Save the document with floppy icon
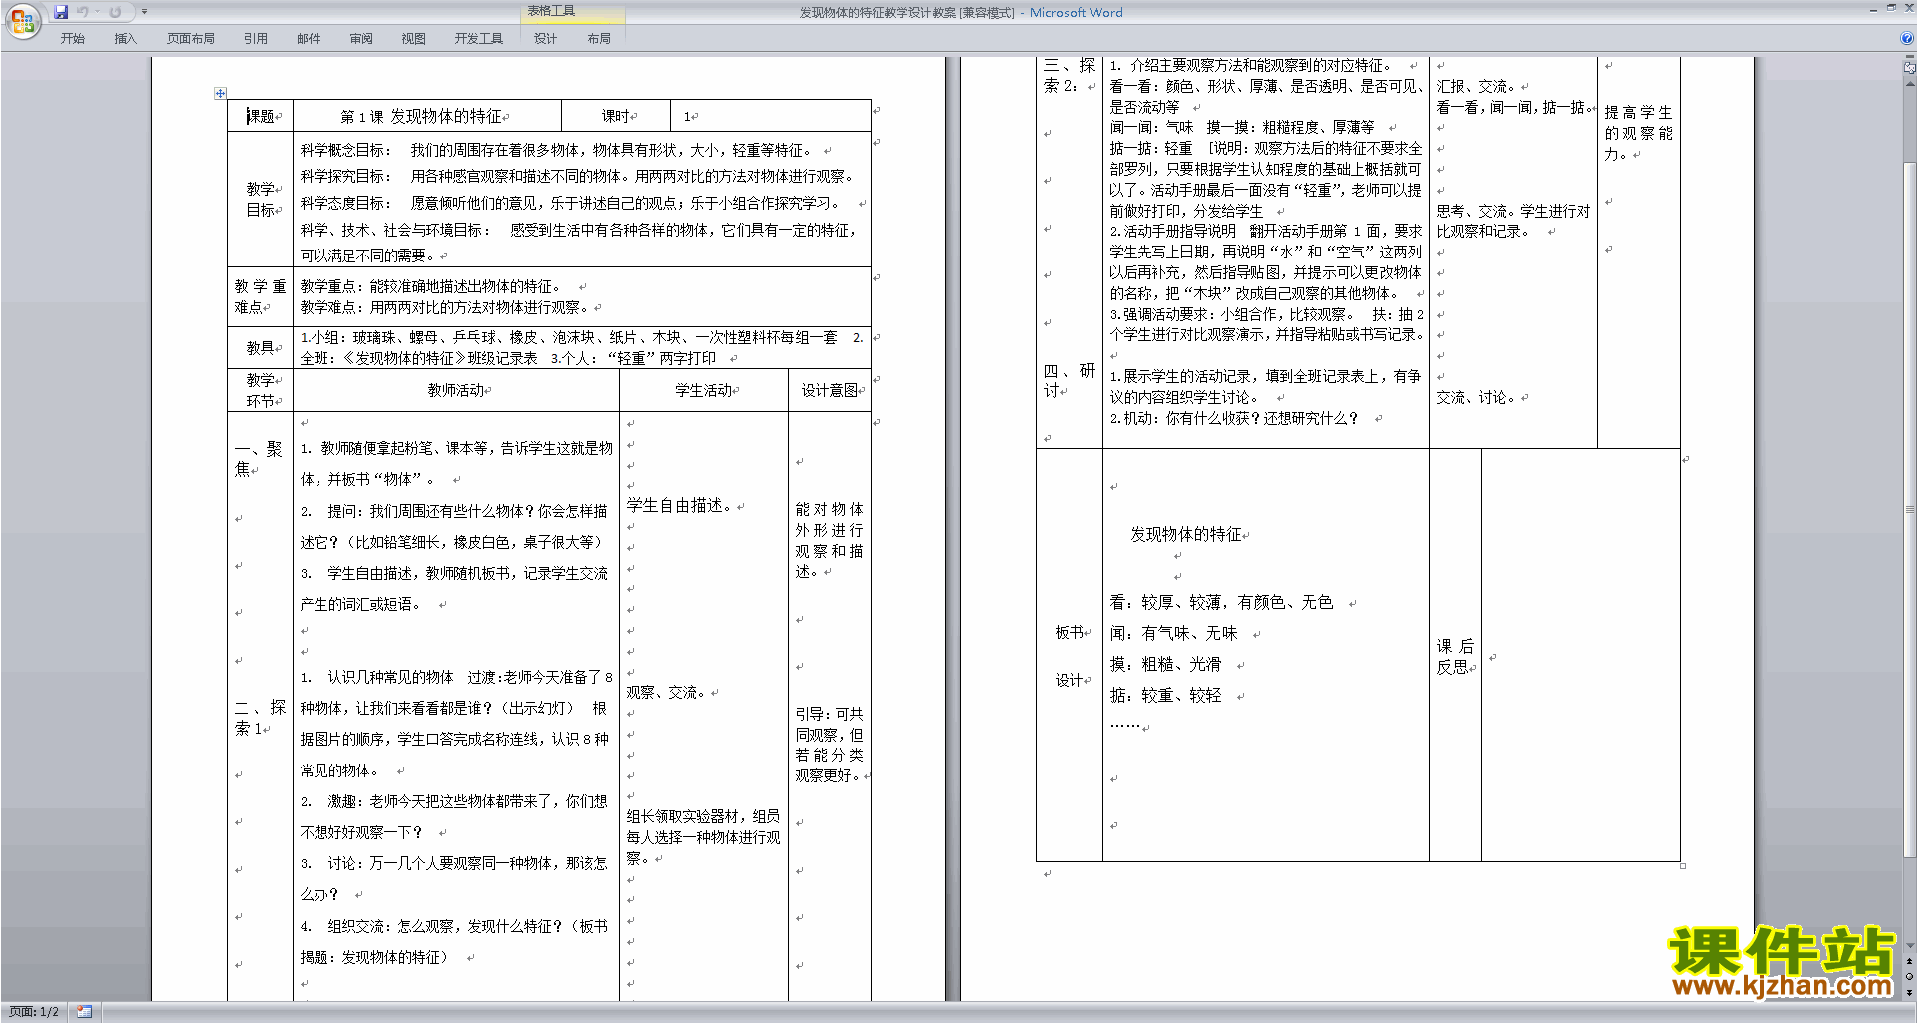1917x1023 pixels. tap(61, 12)
